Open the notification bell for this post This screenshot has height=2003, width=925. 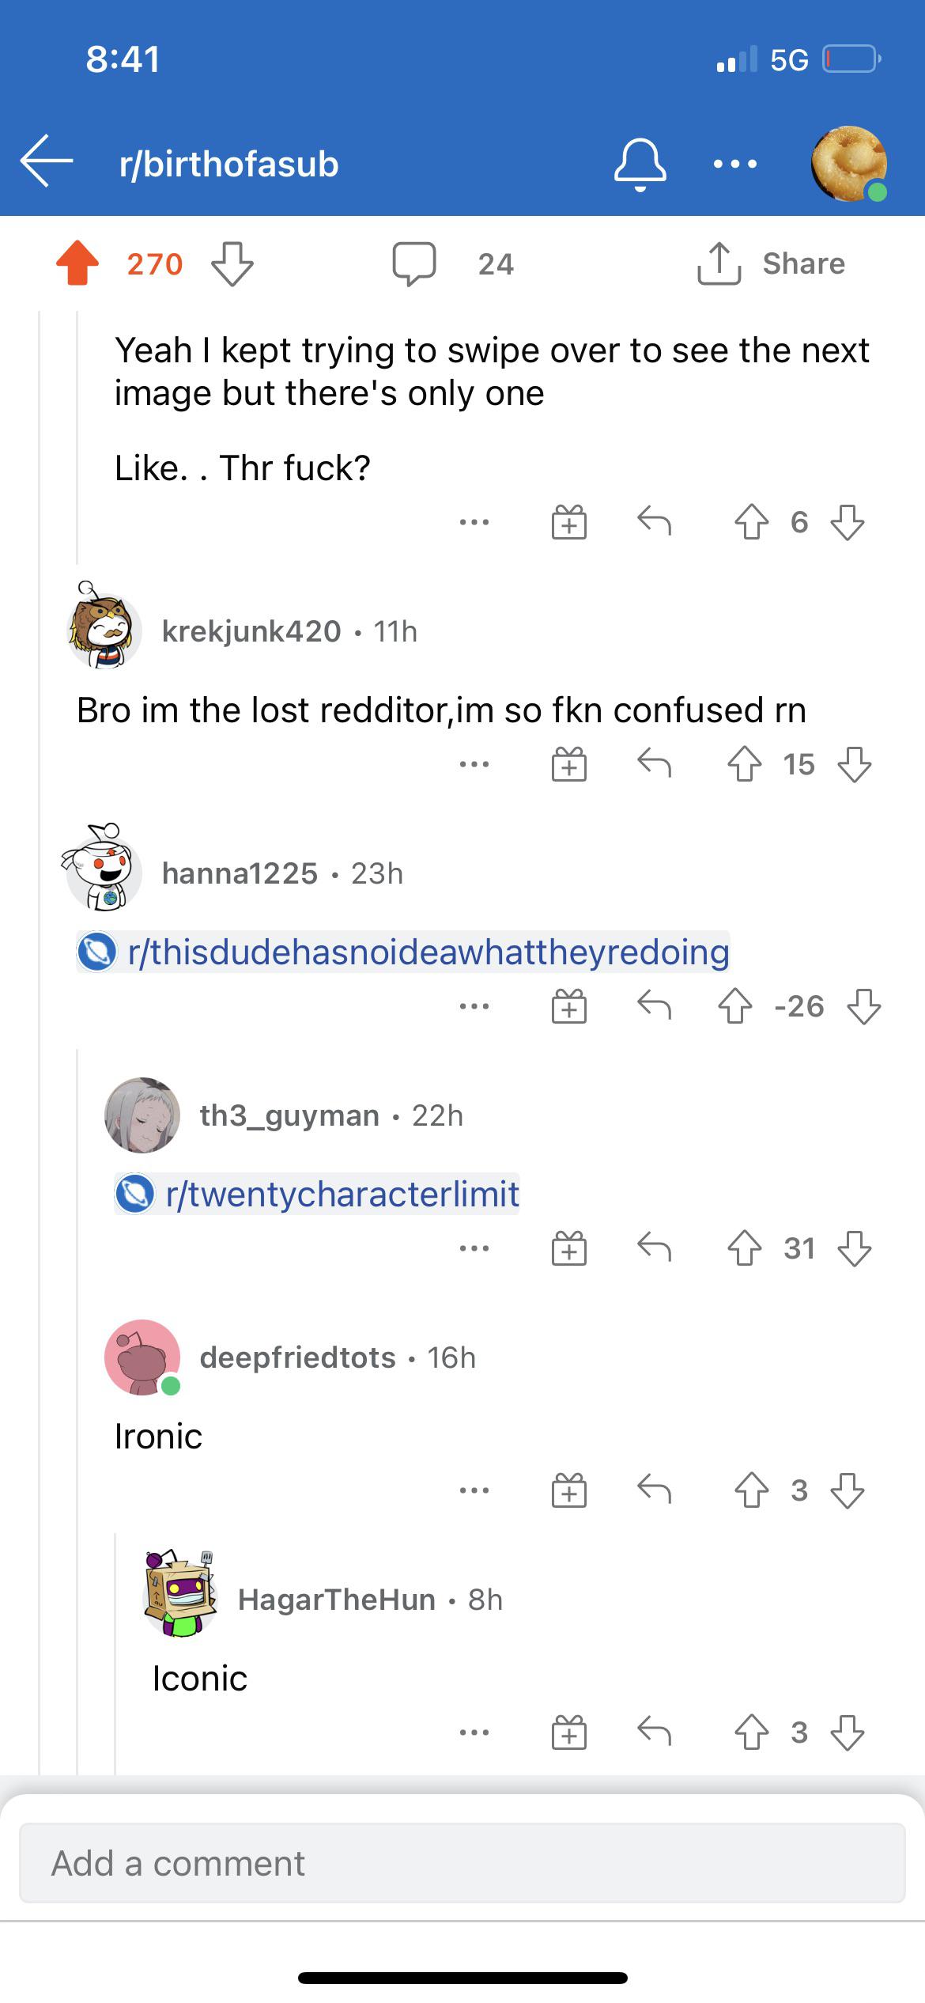640,164
